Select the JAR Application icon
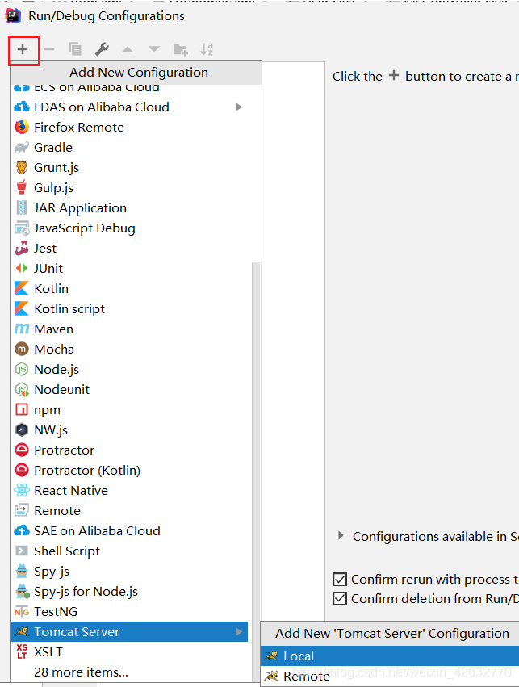Screen dimensions: 519x687 coord(22,207)
